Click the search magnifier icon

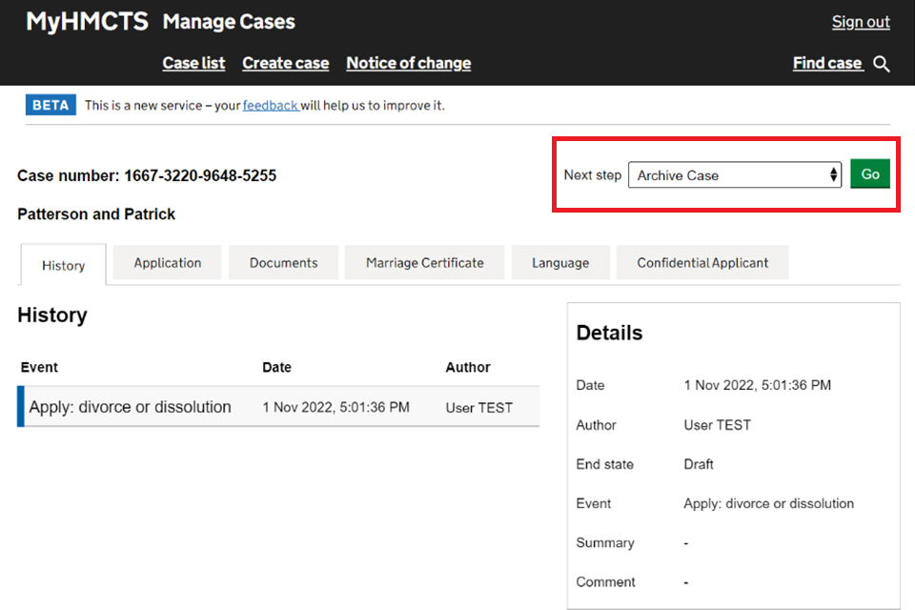coord(882,64)
